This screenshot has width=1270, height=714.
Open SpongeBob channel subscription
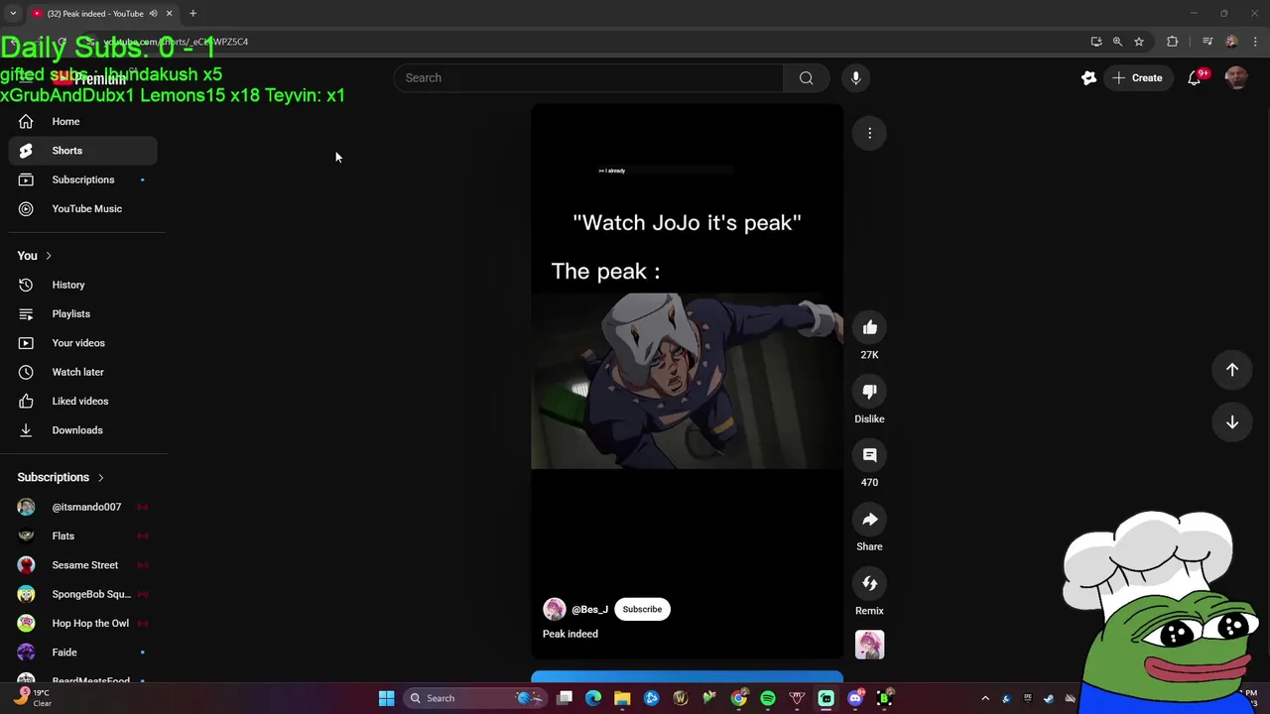[x=83, y=594]
